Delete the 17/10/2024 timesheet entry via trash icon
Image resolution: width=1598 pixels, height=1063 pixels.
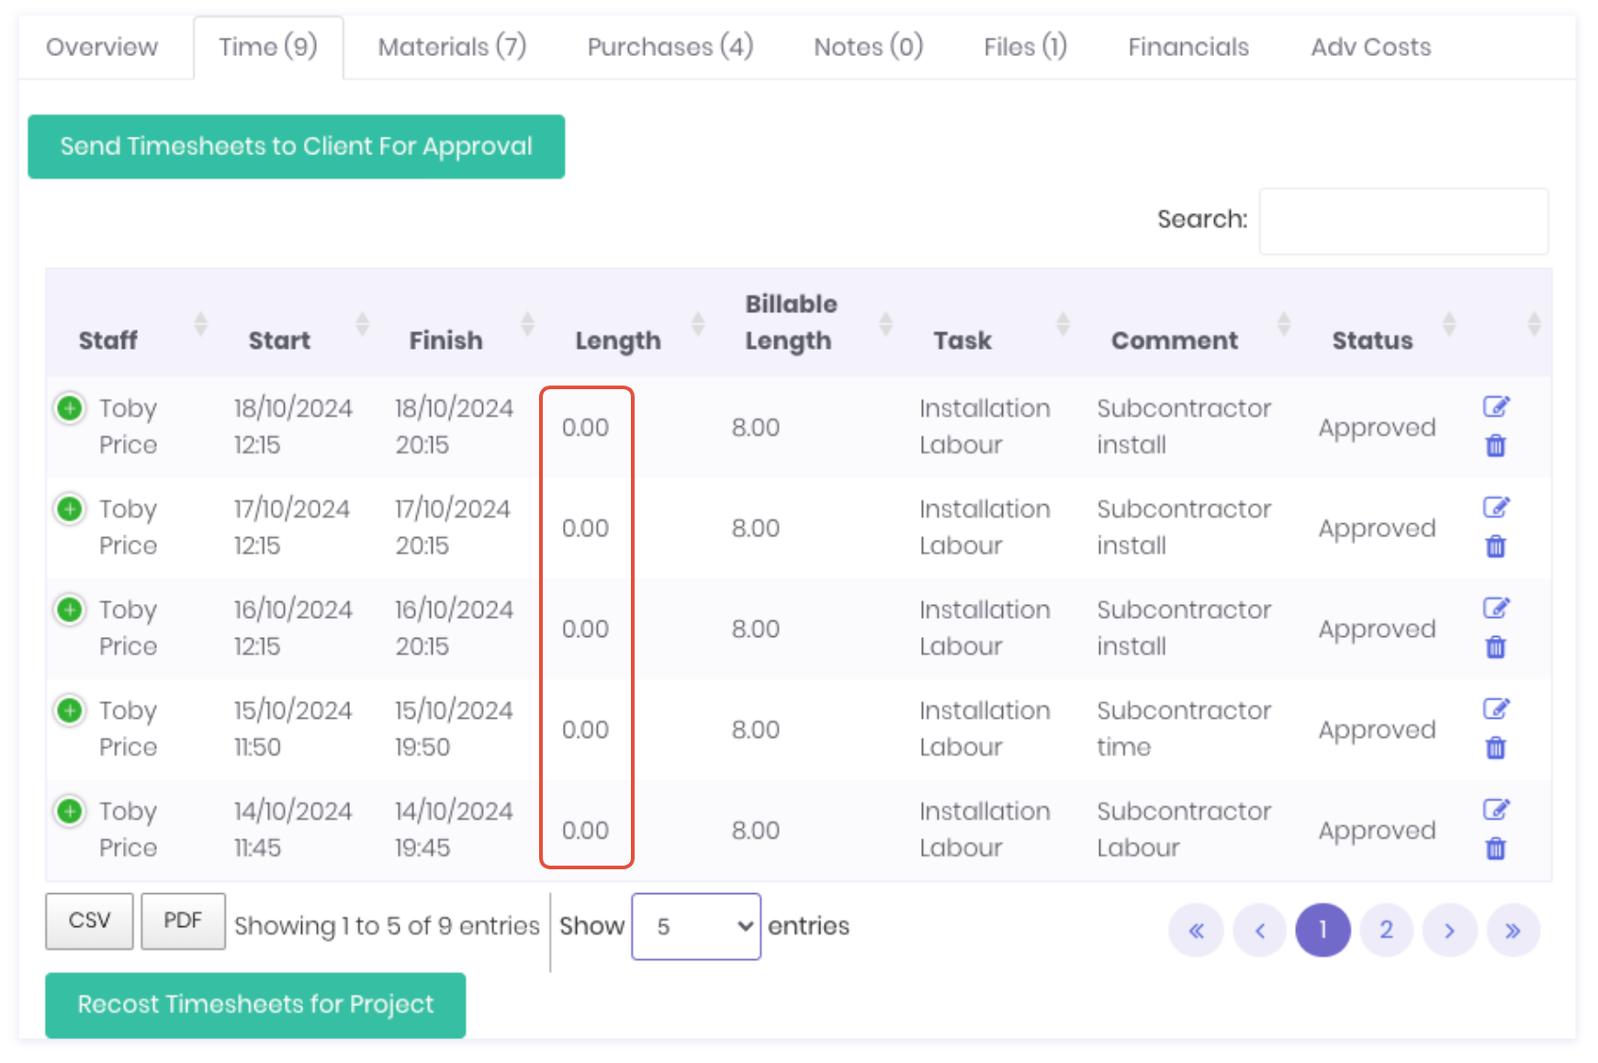[1495, 547]
